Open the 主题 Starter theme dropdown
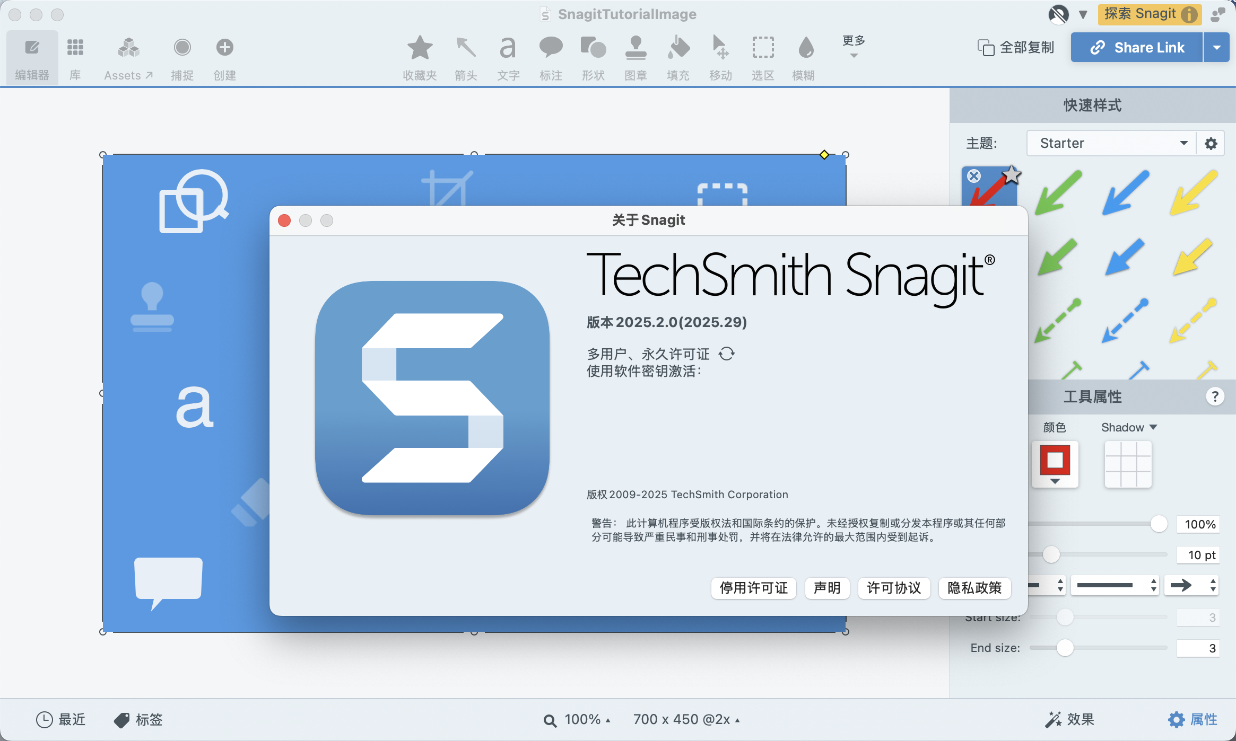 click(x=1112, y=143)
